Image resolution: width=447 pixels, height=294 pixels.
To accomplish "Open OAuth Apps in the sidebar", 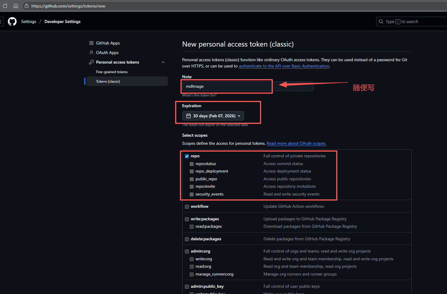I will [x=107, y=53].
